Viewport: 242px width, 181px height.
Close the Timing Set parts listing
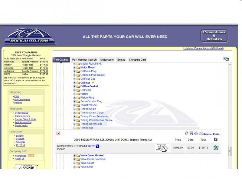point(58,133)
